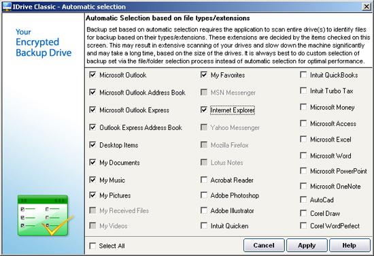Check the Corel WordPerfect option
Image resolution: width=374 pixels, height=256 pixels.
(x=303, y=225)
